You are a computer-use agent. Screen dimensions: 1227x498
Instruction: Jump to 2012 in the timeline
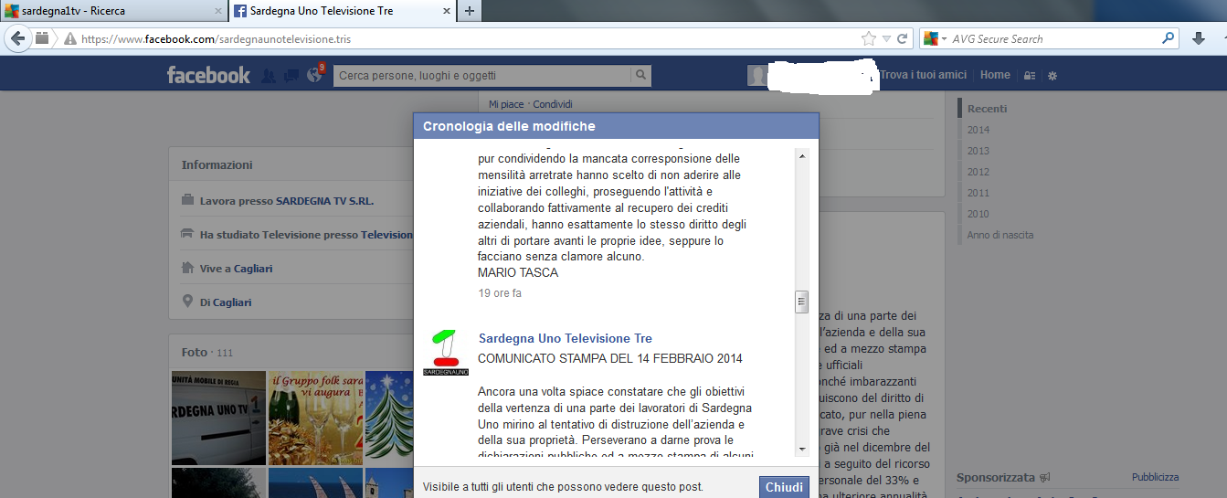978,172
